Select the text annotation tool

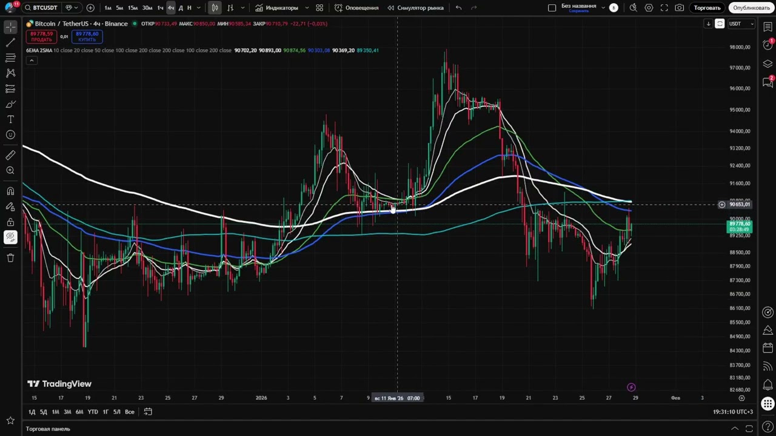(10, 119)
